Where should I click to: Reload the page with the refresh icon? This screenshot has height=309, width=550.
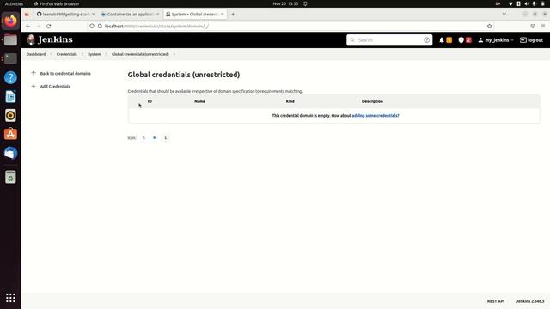[x=49, y=27]
